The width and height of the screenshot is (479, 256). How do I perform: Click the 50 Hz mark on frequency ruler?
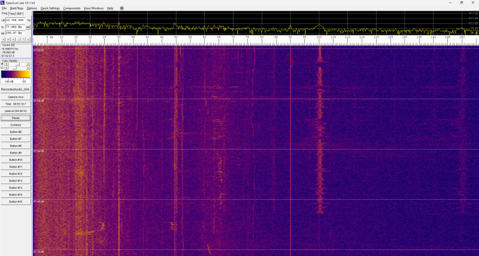(x=176, y=37)
